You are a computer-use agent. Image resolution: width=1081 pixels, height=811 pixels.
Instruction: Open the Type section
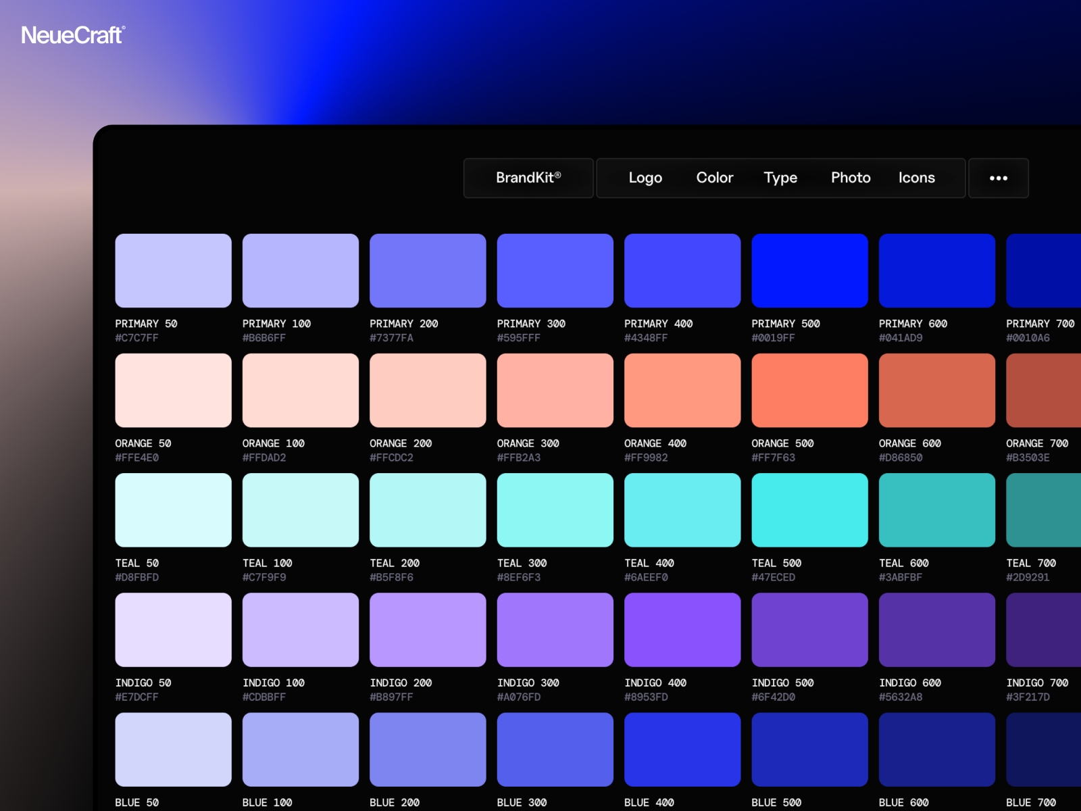point(780,178)
